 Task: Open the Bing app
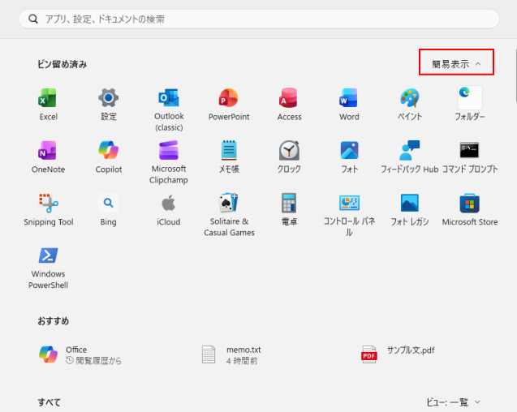109,209
